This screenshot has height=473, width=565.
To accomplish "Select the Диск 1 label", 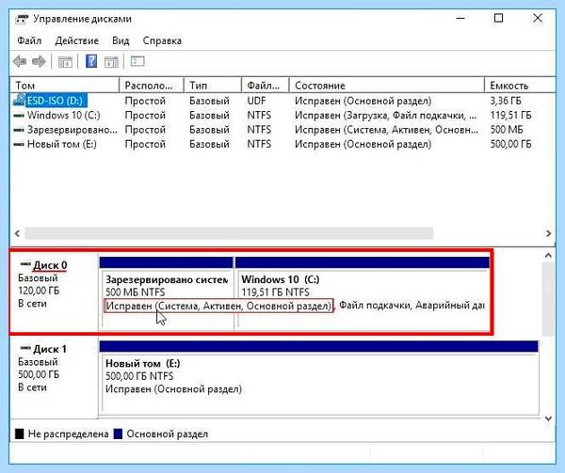I will pyautogui.click(x=50, y=349).
